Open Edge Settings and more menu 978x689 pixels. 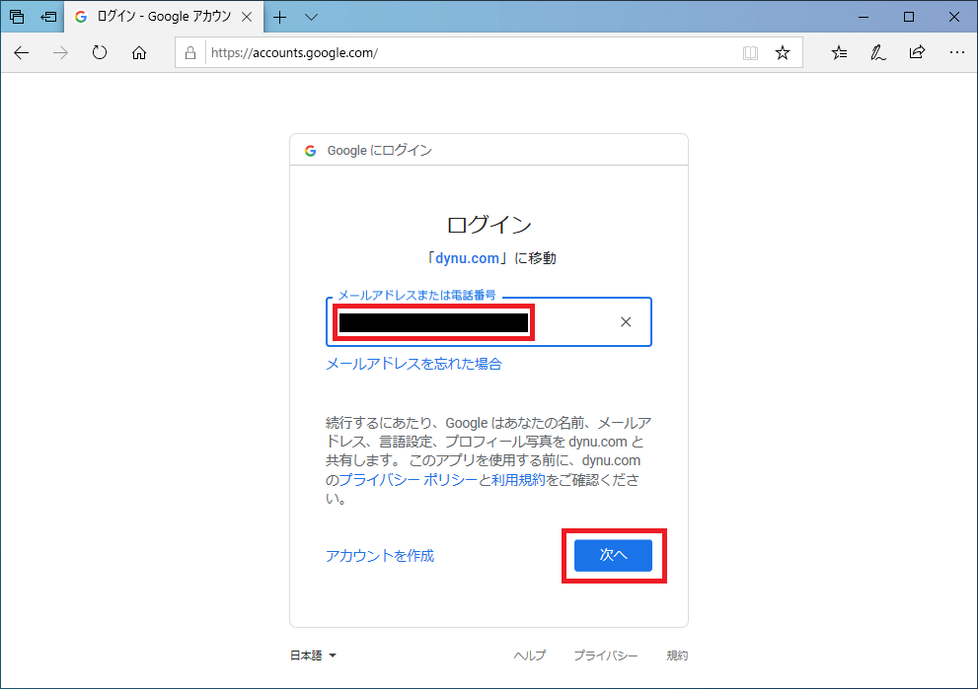click(x=957, y=53)
